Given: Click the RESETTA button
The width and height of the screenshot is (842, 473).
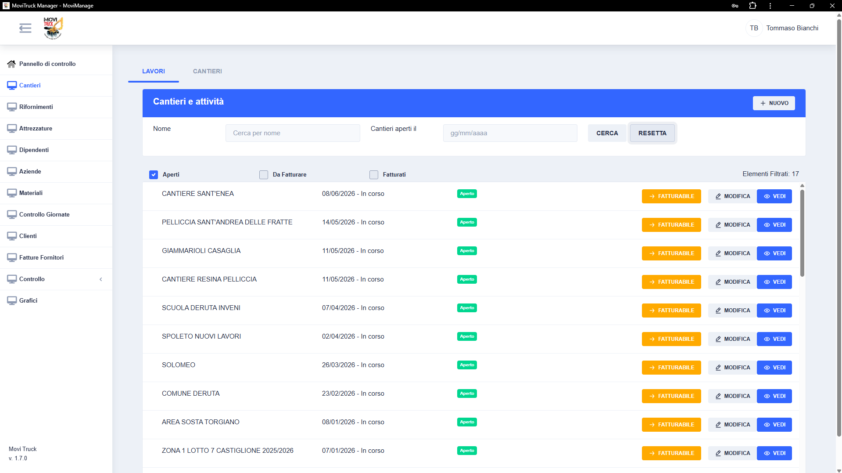Looking at the screenshot, I should pos(652,133).
